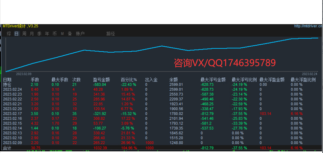Click the 盈亏金额 column header
Screen dimensions: 323x153
click(101, 80)
